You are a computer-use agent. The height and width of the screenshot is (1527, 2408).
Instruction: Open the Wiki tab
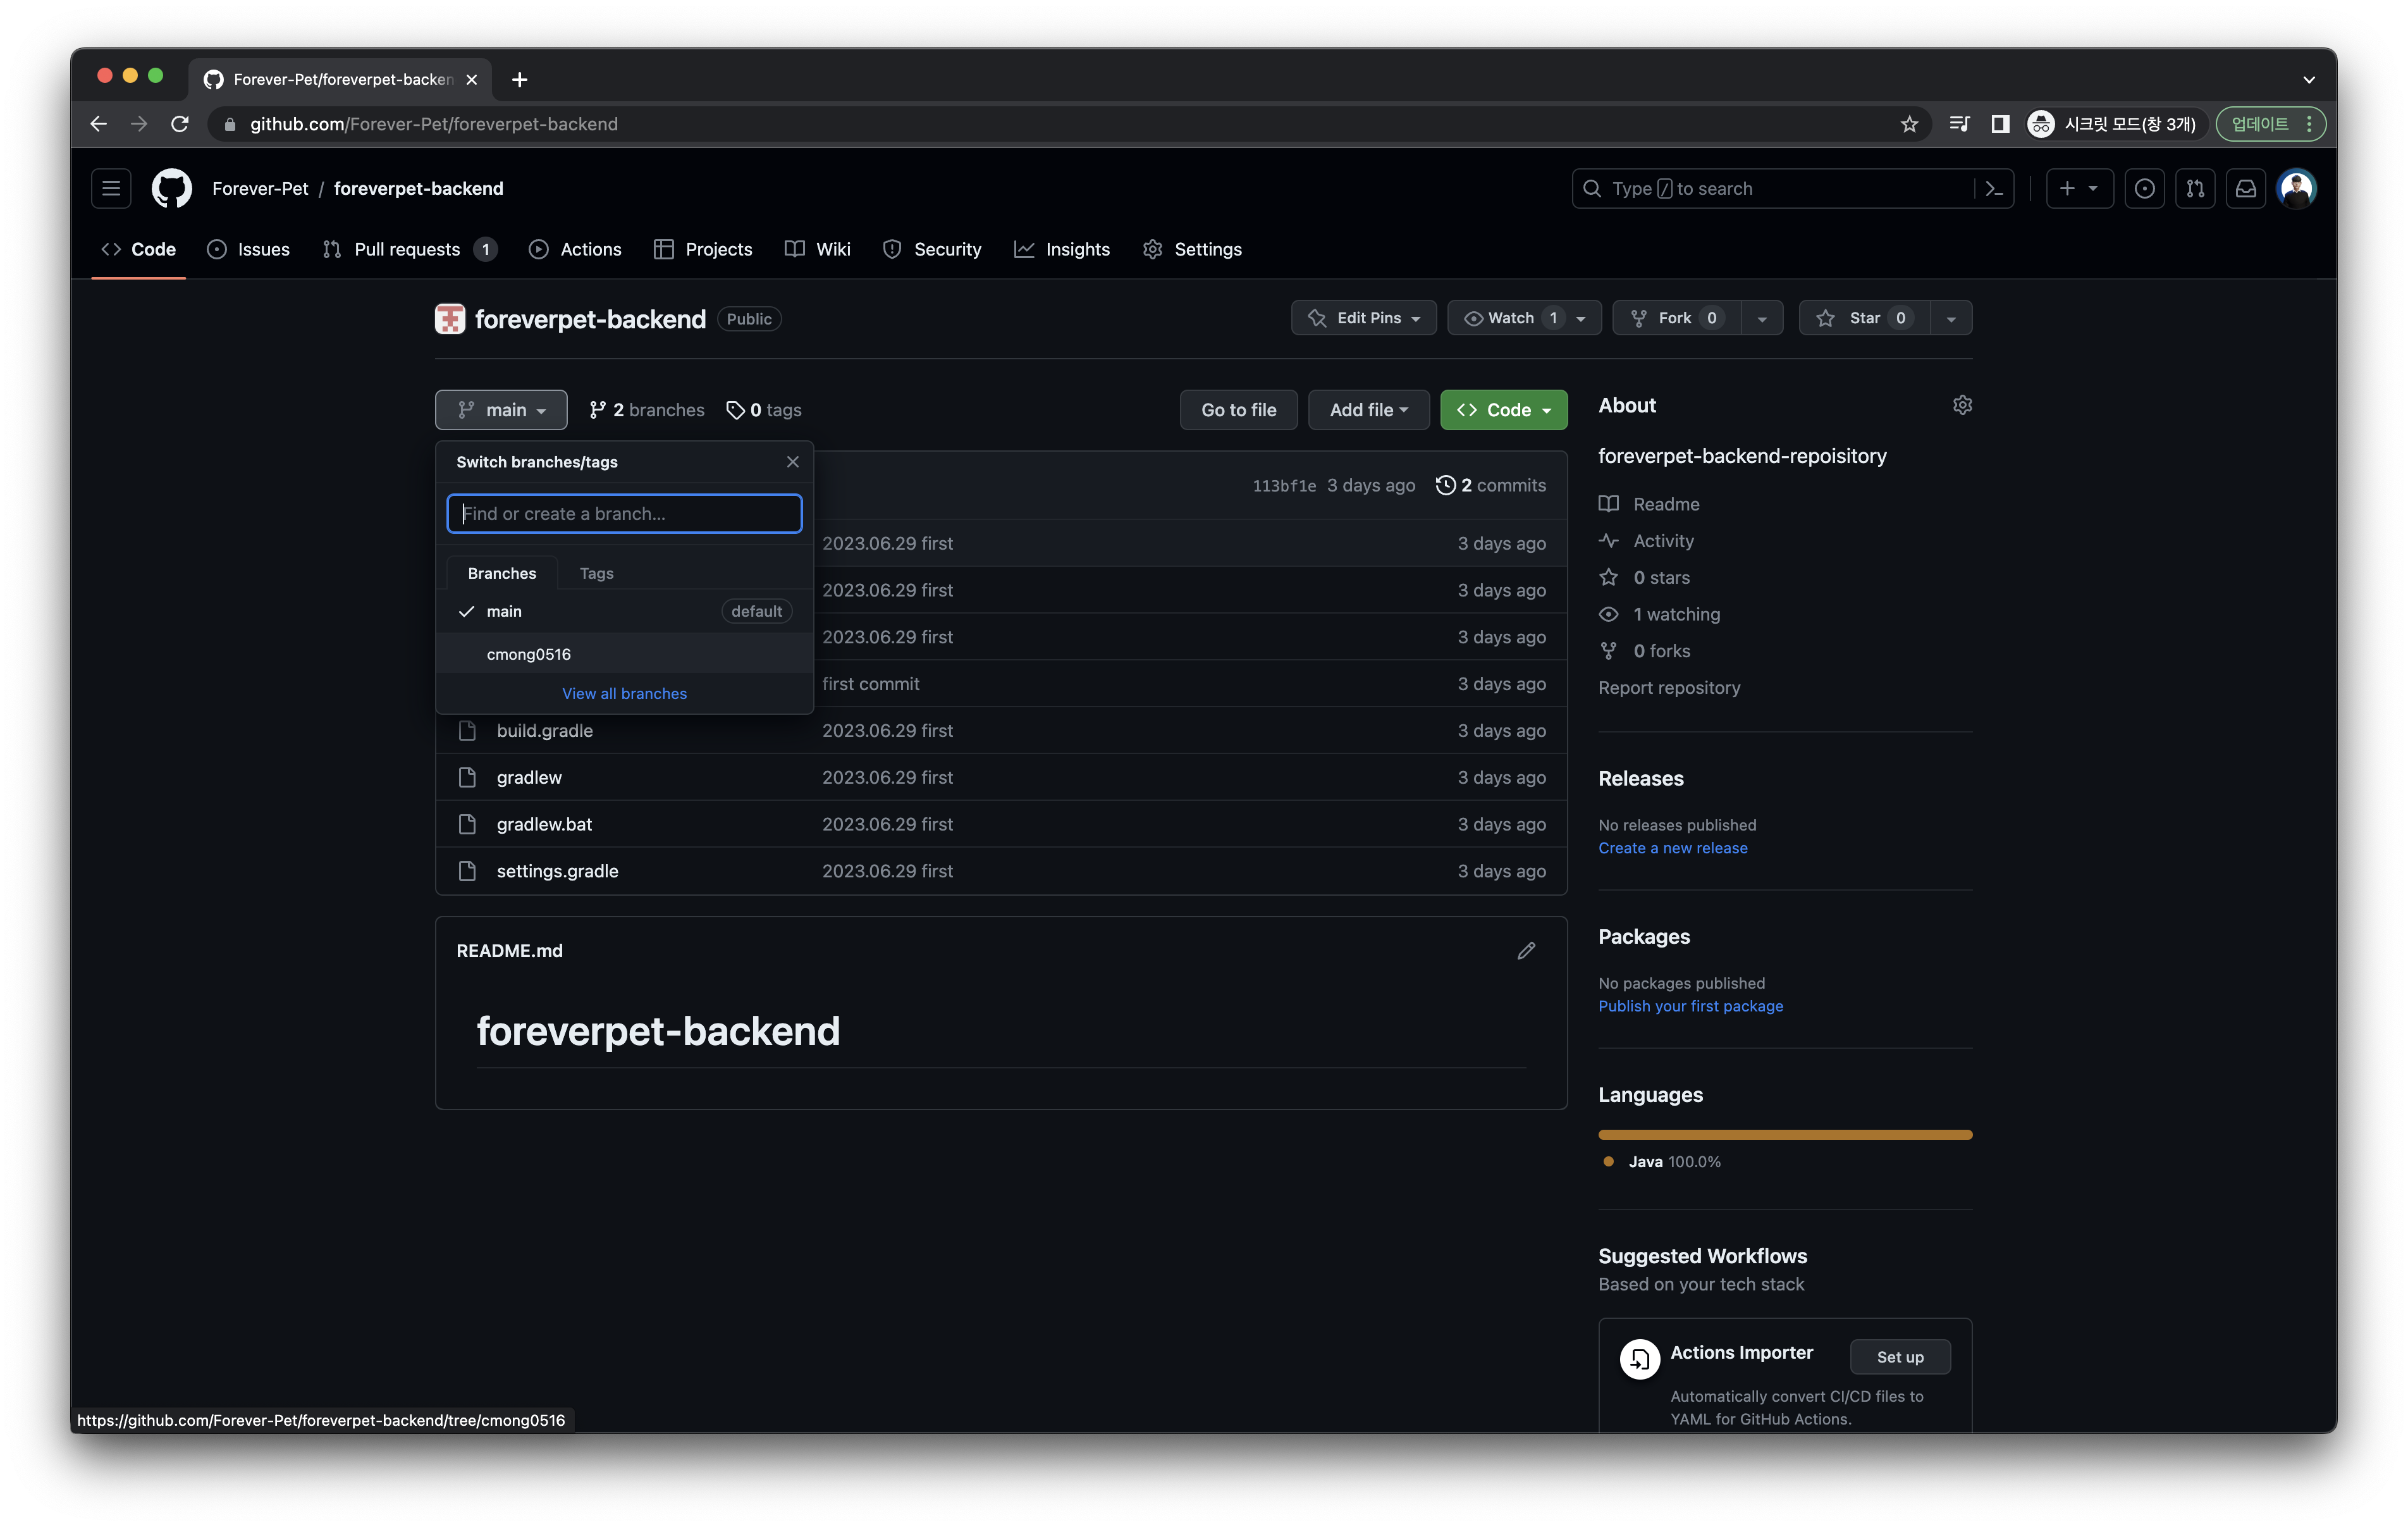click(818, 249)
